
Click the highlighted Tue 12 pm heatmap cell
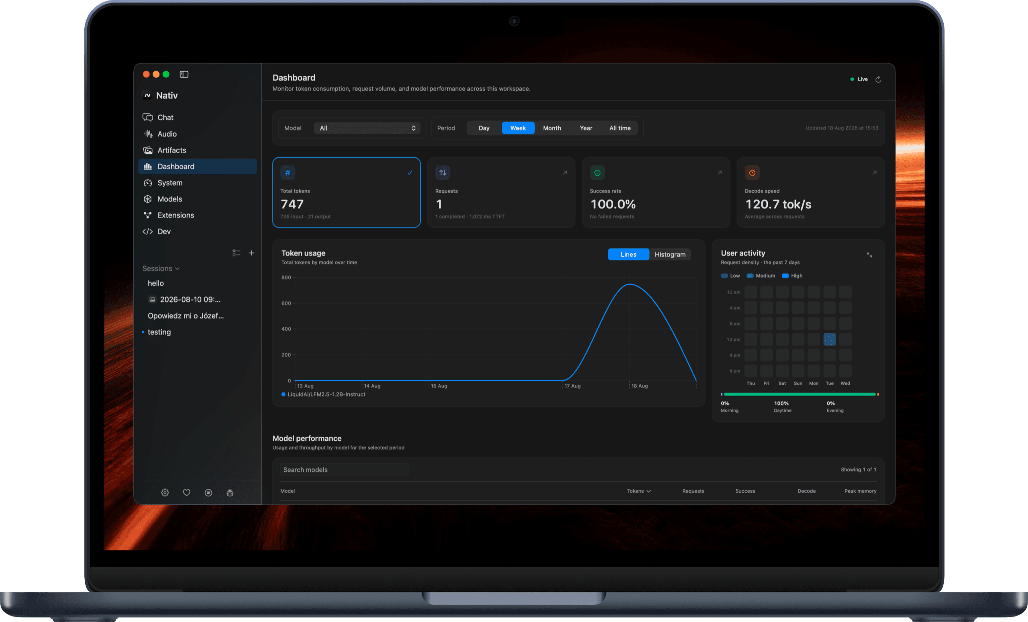829,339
